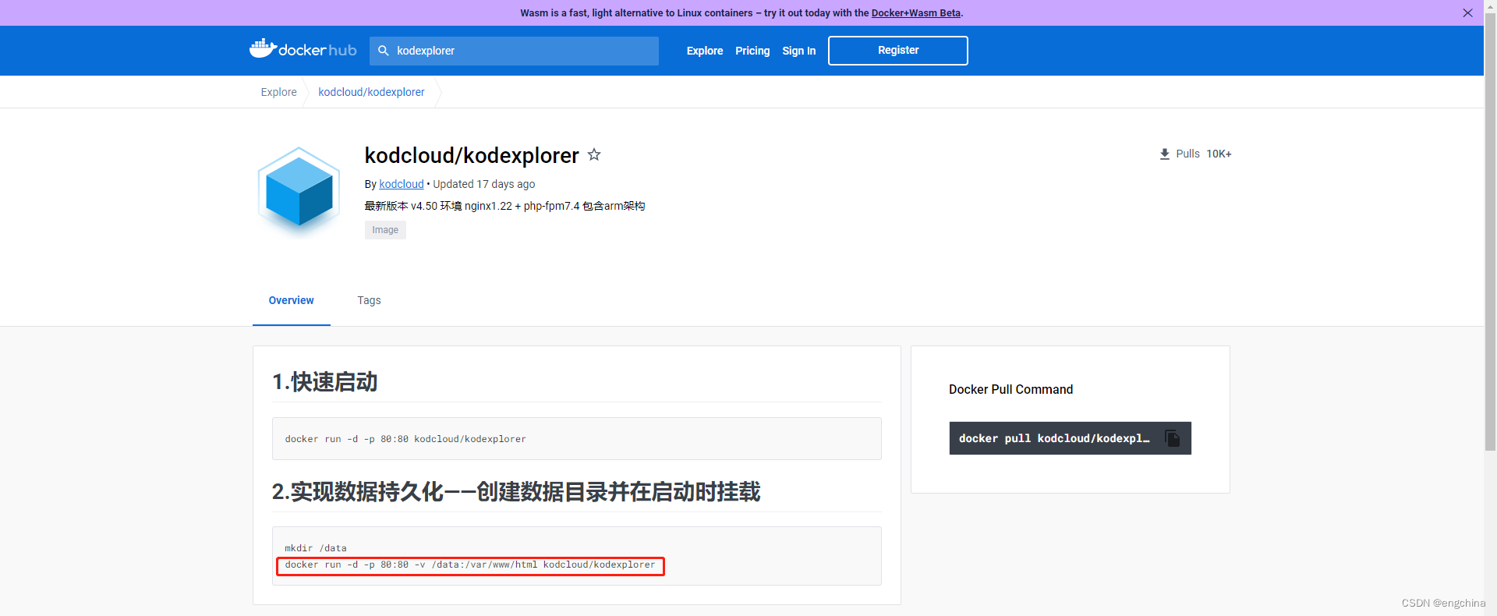The height and width of the screenshot is (616, 1497).
Task: Open the kodcloud publisher link
Action: [x=402, y=184]
